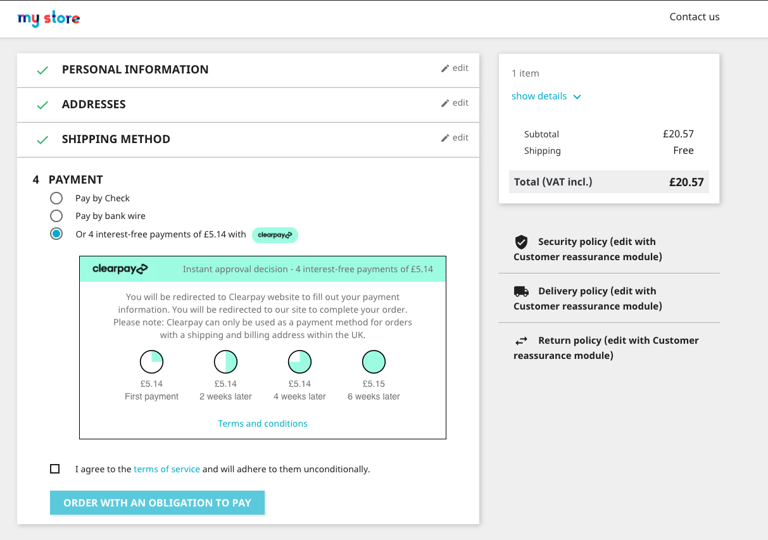Select the Pay by Check option

tap(56, 198)
